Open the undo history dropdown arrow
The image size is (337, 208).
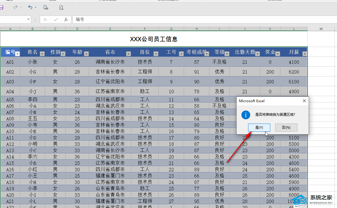click(35, 8)
